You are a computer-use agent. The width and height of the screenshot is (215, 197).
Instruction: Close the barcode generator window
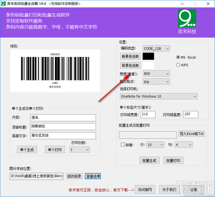pyautogui.click(x=208, y=4)
